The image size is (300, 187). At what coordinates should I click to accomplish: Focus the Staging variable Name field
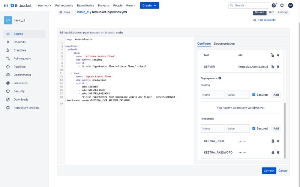(213, 95)
